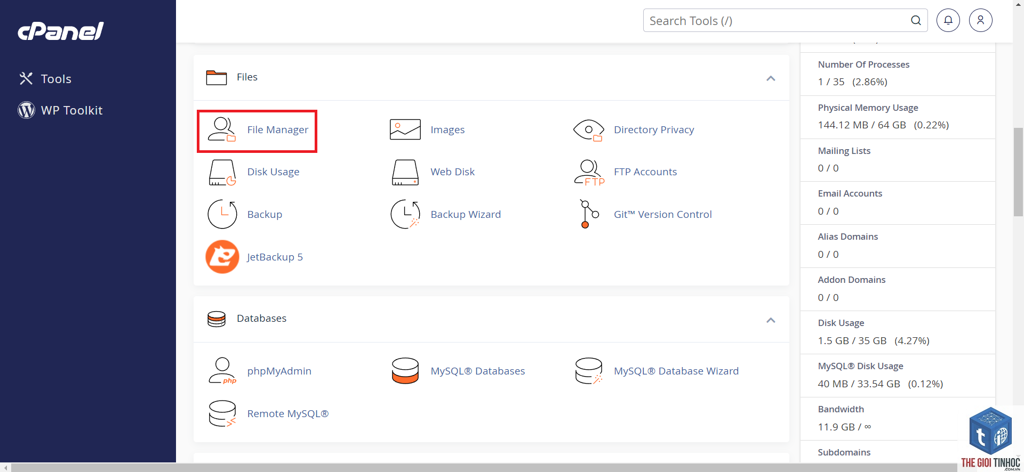Click the Git Version Control icon
The image size is (1024, 472).
pyautogui.click(x=589, y=214)
